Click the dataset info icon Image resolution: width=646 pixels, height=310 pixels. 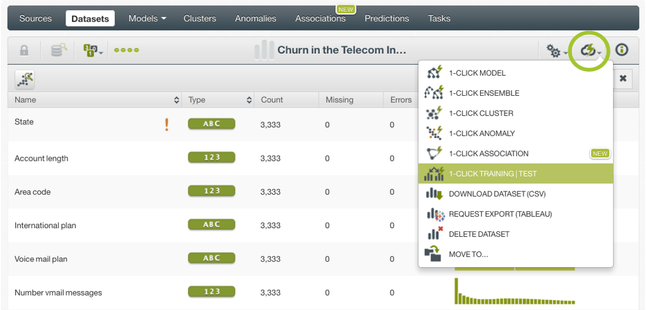click(x=621, y=50)
